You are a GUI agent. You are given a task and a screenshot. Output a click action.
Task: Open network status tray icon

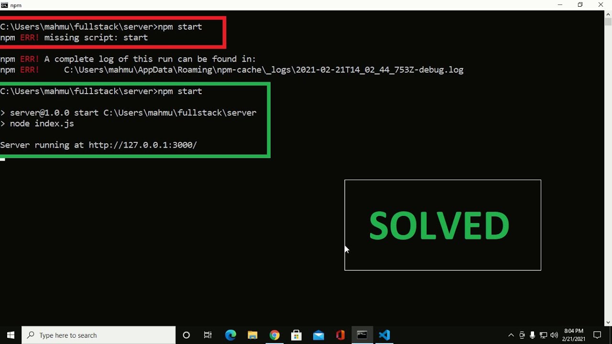pos(543,335)
